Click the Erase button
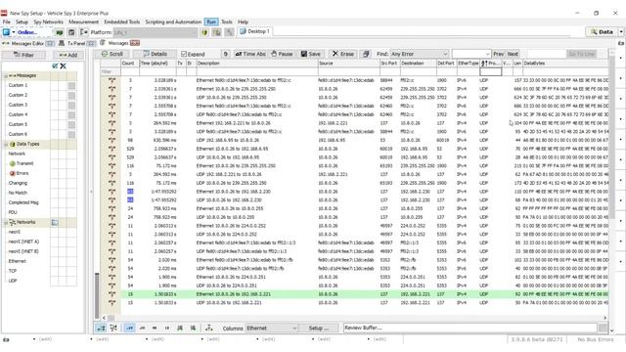626x352 pixels. click(343, 54)
